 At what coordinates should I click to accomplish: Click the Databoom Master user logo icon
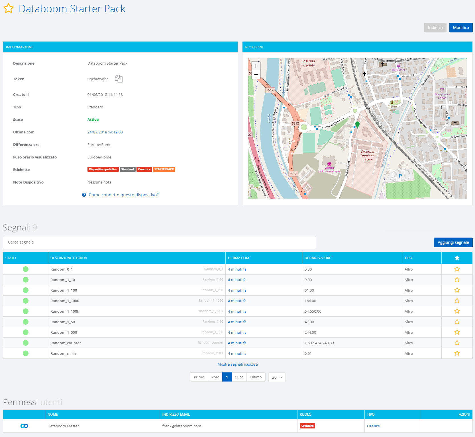click(x=24, y=426)
